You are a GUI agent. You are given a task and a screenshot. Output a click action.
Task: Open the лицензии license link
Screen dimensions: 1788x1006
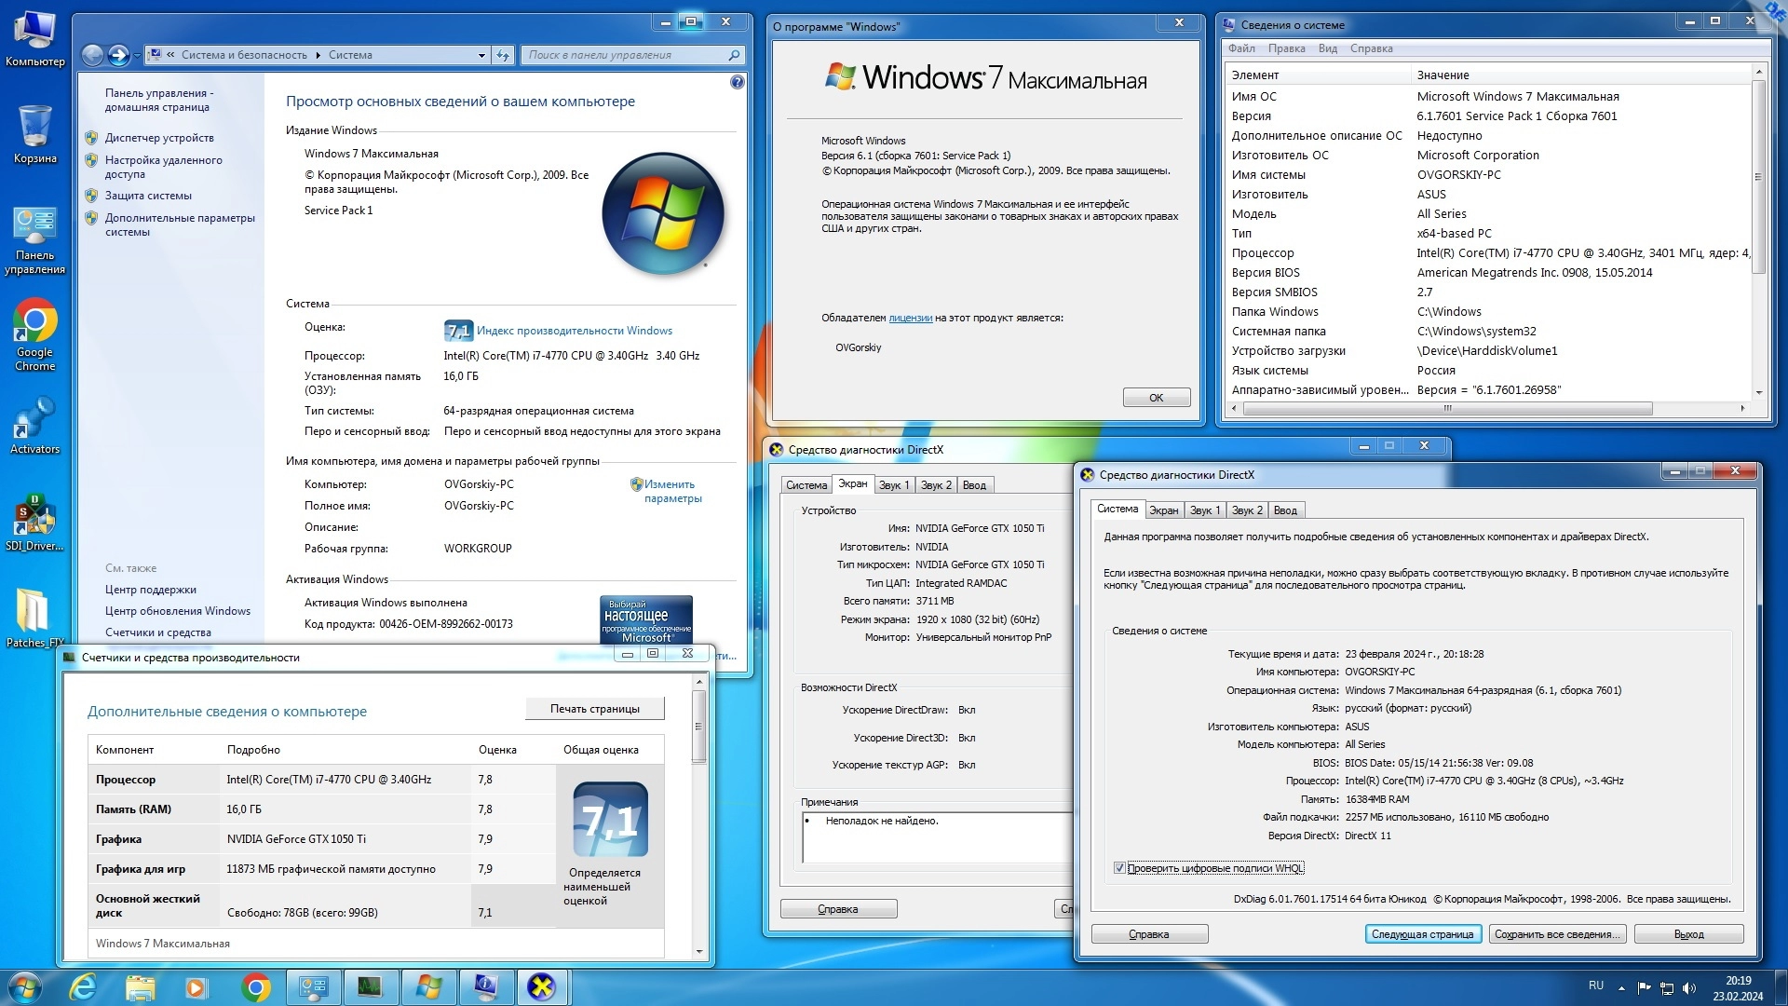(910, 318)
